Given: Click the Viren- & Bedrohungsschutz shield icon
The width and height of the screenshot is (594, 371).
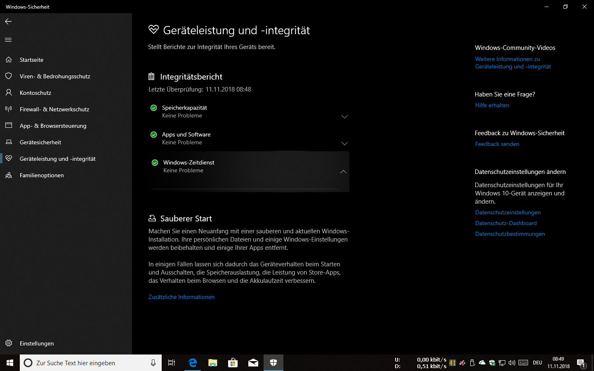Looking at the screenshot, I should point(9,76).
